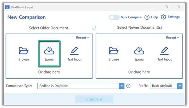Click 'Or drag here' in Newer Document(s) panel

139,72
